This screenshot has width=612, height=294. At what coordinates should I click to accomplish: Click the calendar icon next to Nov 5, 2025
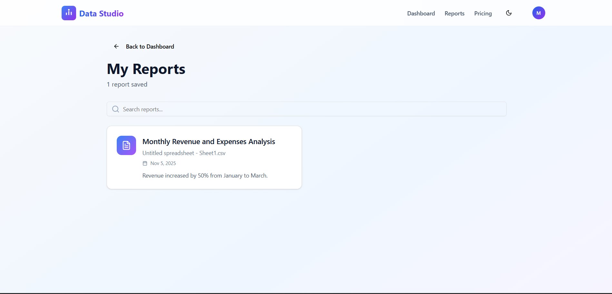click(145, 163)
